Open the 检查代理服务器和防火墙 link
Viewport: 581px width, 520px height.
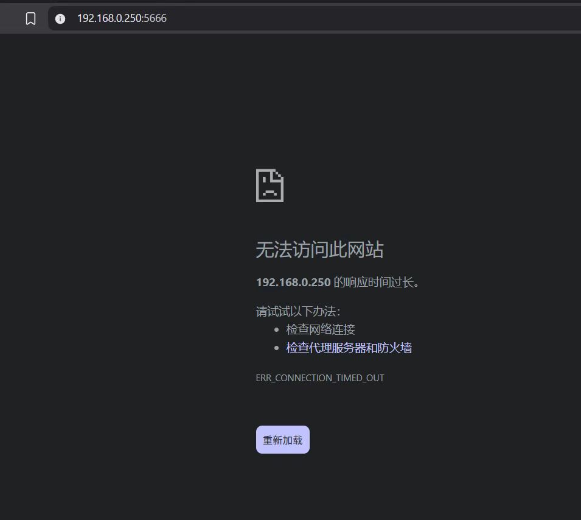[x=349, y=348]
